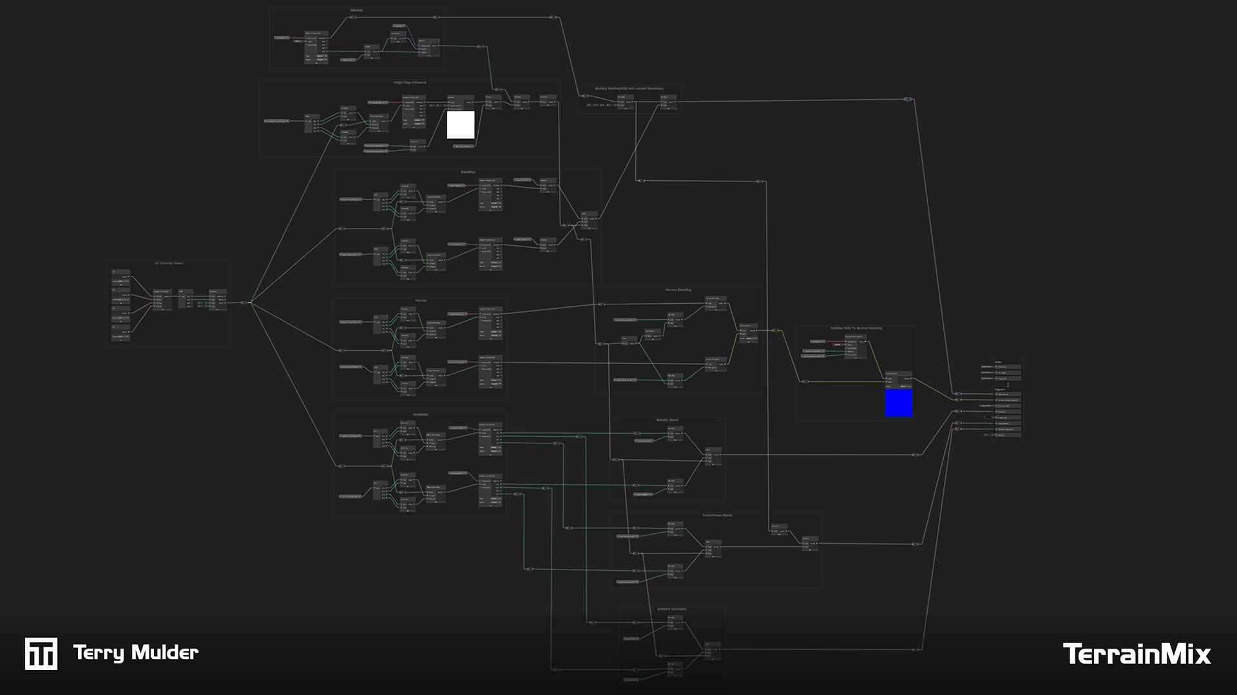Click the white texture preview in Height Map Influence

[x=461, y=125]
